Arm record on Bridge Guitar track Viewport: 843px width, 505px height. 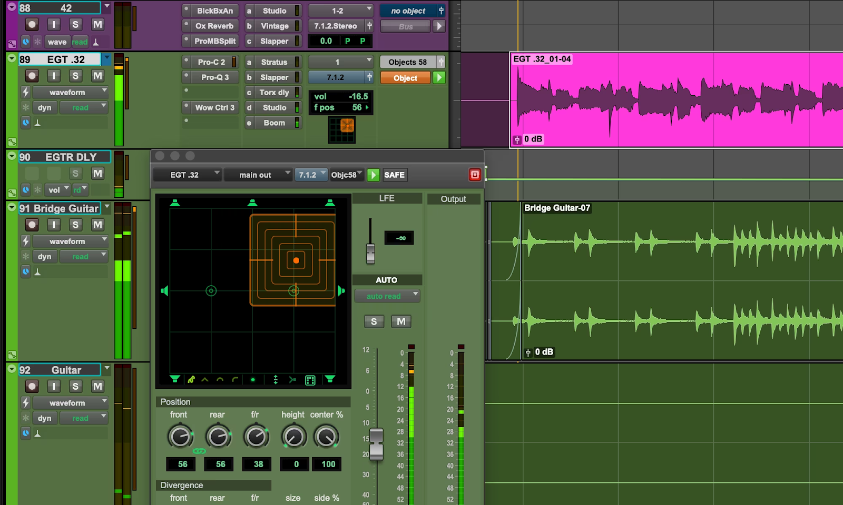[x=32, y=225]
